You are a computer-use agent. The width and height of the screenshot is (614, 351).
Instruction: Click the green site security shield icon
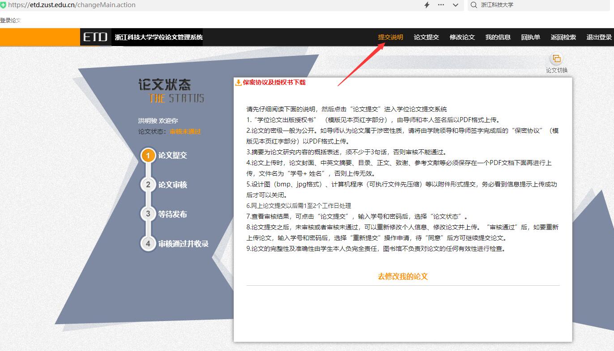click(x=3, y=5)
